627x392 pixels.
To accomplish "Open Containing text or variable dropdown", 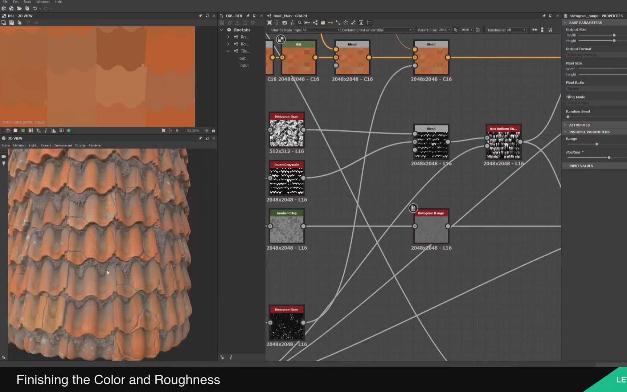I will tap(398, 30).
